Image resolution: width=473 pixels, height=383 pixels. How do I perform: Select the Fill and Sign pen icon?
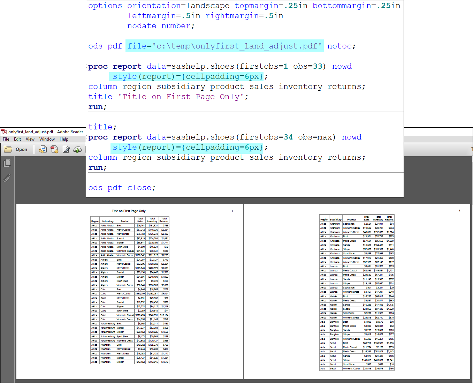66,149
